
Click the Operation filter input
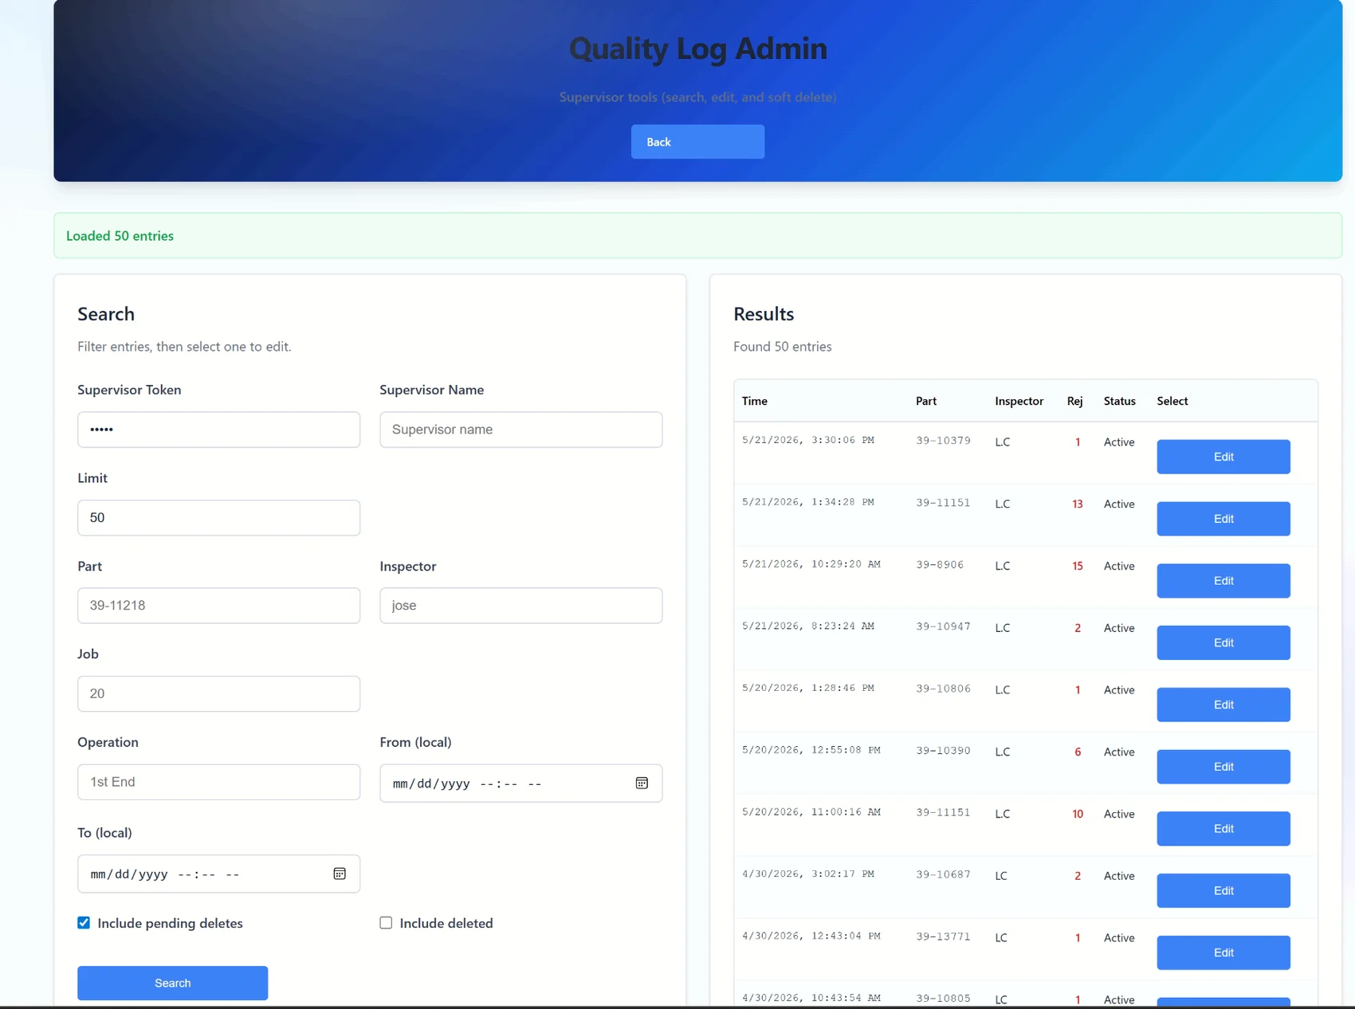(218, 782)
